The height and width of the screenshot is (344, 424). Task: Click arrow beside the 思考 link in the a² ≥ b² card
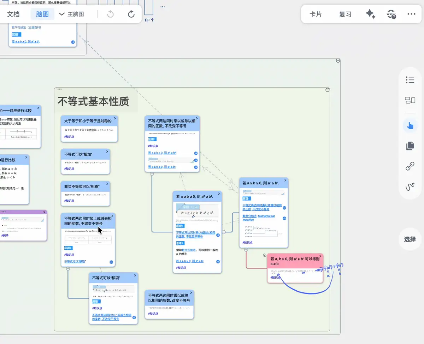pyautogui.click(x=218, y=261)
